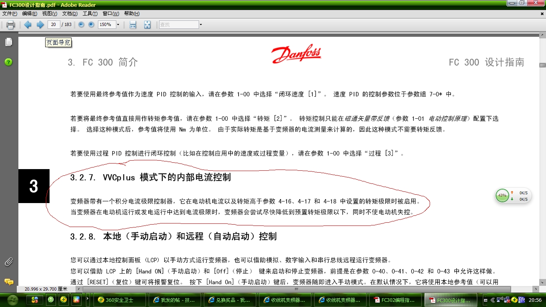Image resolution: width=546 pixels, height=307 pixels.
Task: Click the page number input field
Action: (x=54, y=25)
